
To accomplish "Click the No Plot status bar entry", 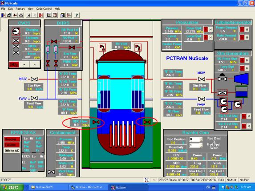I will [244, 180].
